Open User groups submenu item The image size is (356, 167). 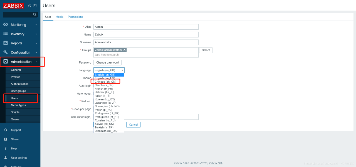click(18, 91)
